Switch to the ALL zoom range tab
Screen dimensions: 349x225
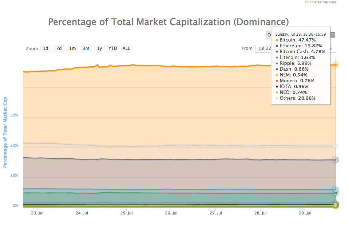tap(126, 48)
